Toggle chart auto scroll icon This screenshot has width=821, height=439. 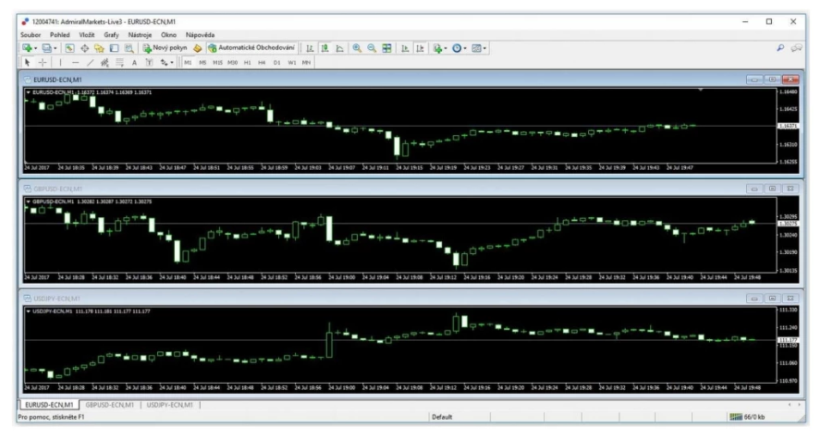click(405, 48)
